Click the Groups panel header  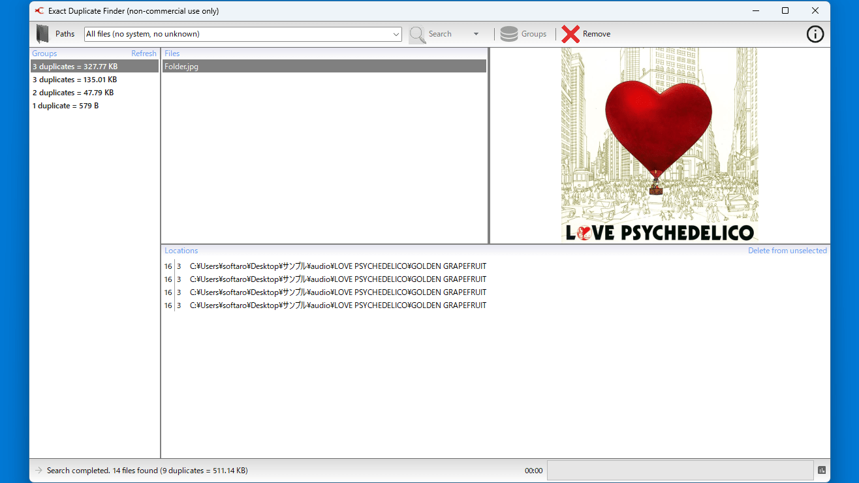pyautogui.click(x=44, y=54)
